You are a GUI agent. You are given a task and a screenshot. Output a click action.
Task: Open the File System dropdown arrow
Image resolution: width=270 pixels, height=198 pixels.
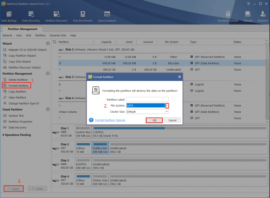tap(167, 106)
